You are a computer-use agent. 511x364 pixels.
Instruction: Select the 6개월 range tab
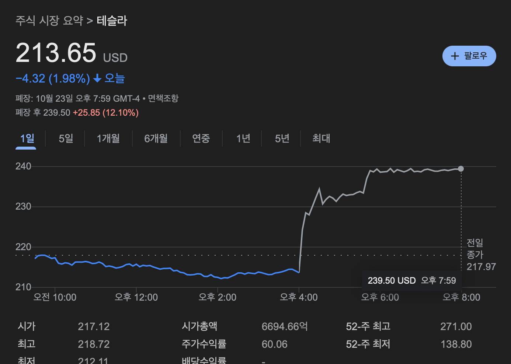(156, 139)
